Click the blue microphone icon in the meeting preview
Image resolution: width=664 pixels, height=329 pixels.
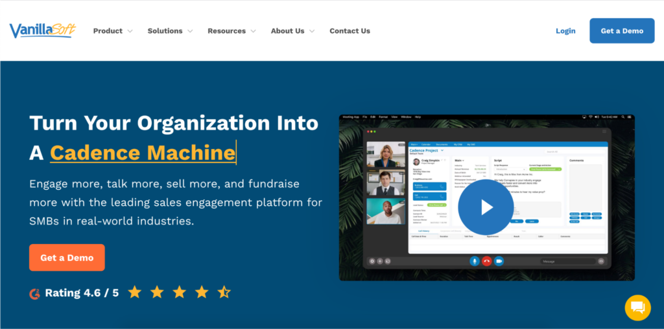pos(475,261)
